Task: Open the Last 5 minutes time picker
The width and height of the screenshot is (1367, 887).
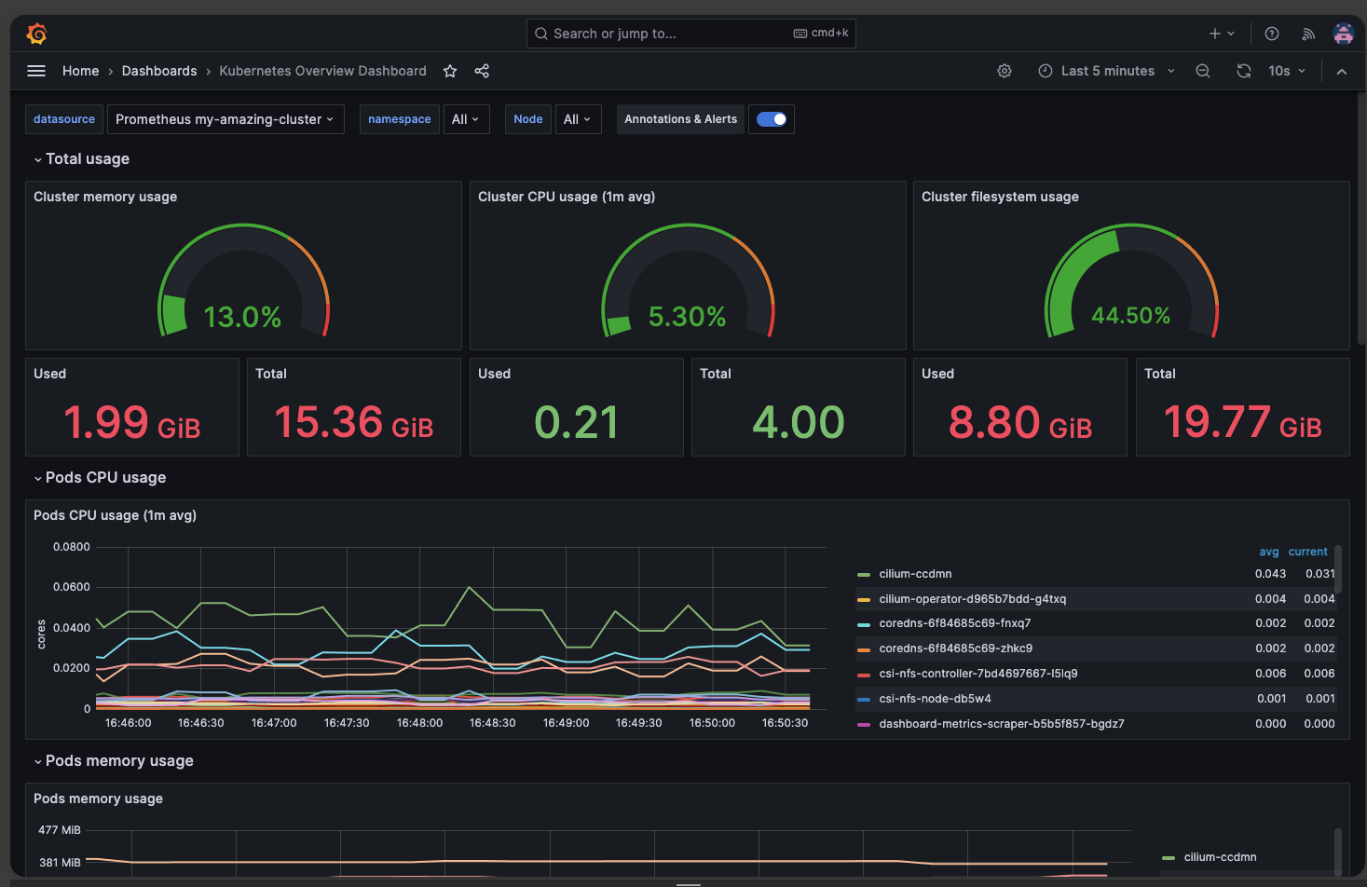Action: click(x=1107, y=71)
